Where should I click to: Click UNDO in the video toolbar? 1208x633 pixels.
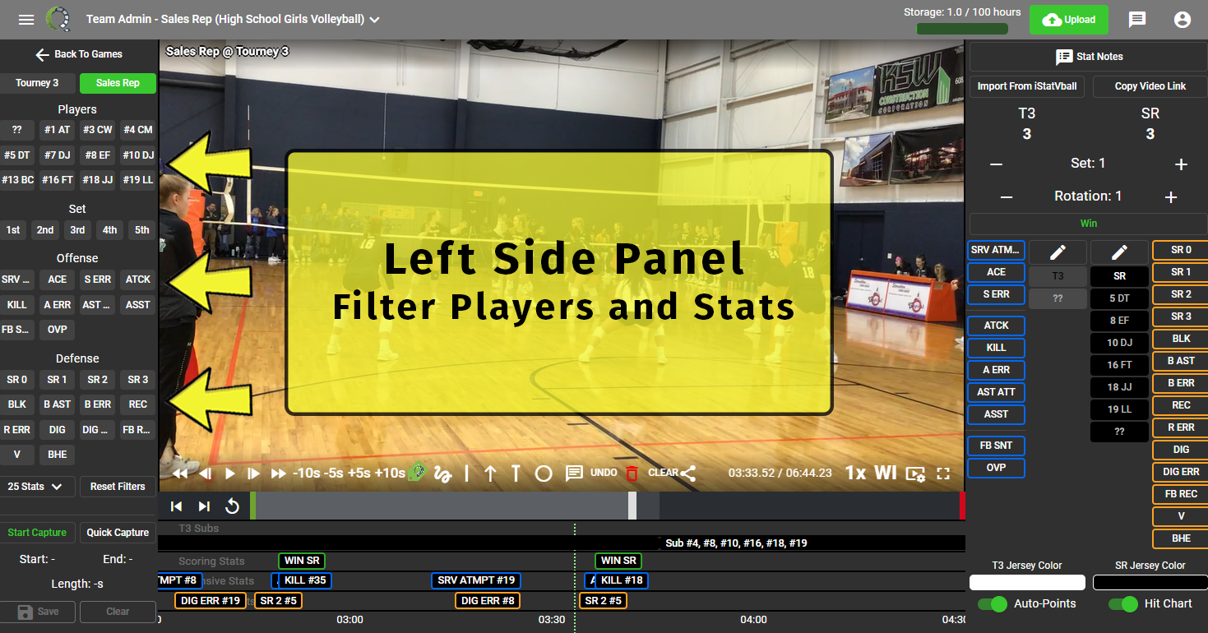click(x=604, y=473)
